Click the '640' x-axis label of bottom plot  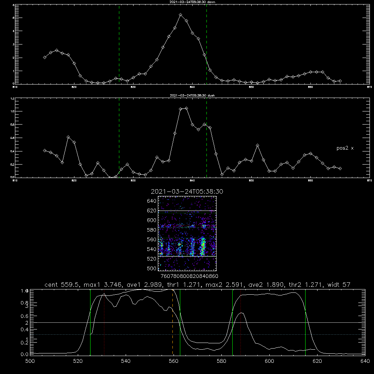[365, 361]
